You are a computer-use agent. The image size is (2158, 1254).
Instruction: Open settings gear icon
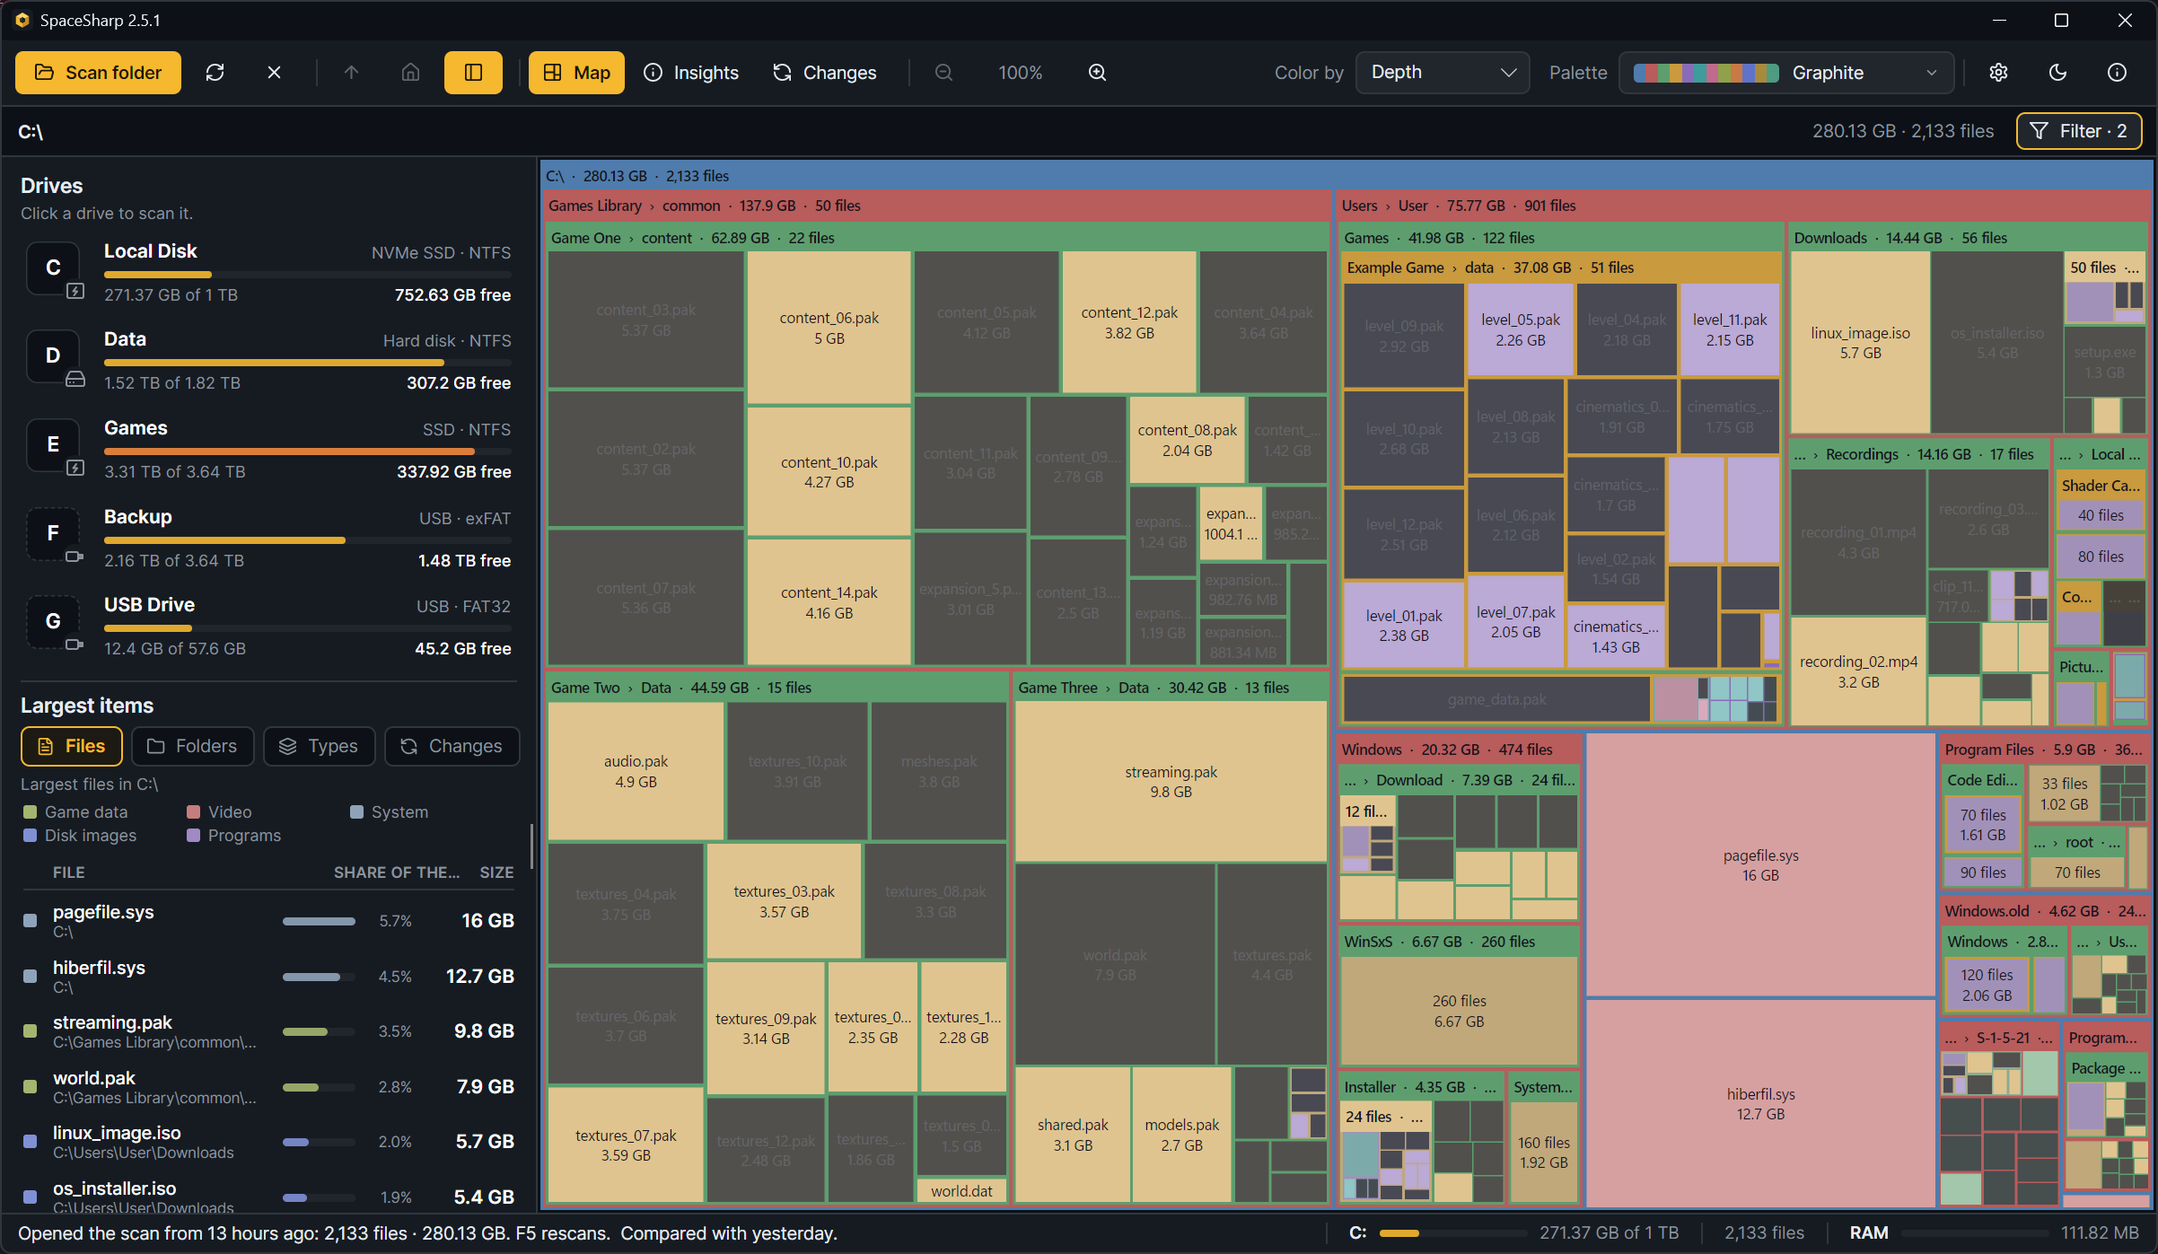(x=1998, y=73)
